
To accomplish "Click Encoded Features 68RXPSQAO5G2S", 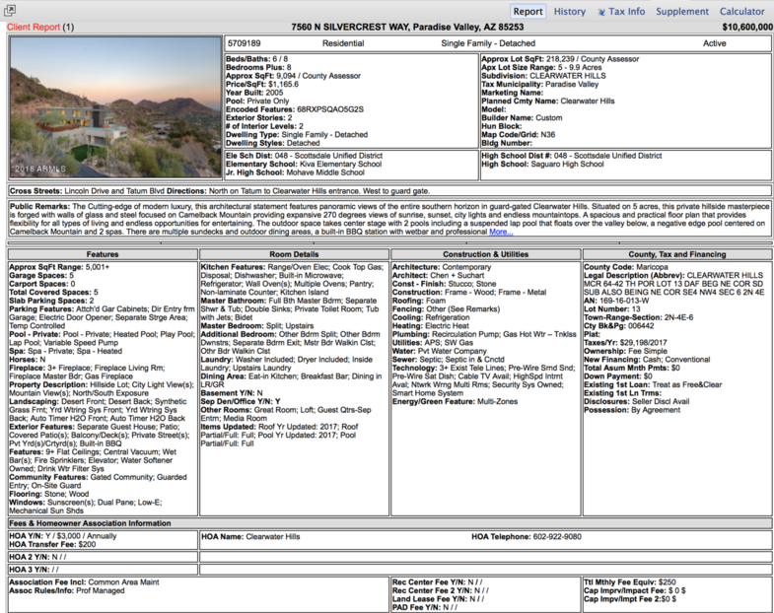I will pyautogui.click(x=295, y=109).
